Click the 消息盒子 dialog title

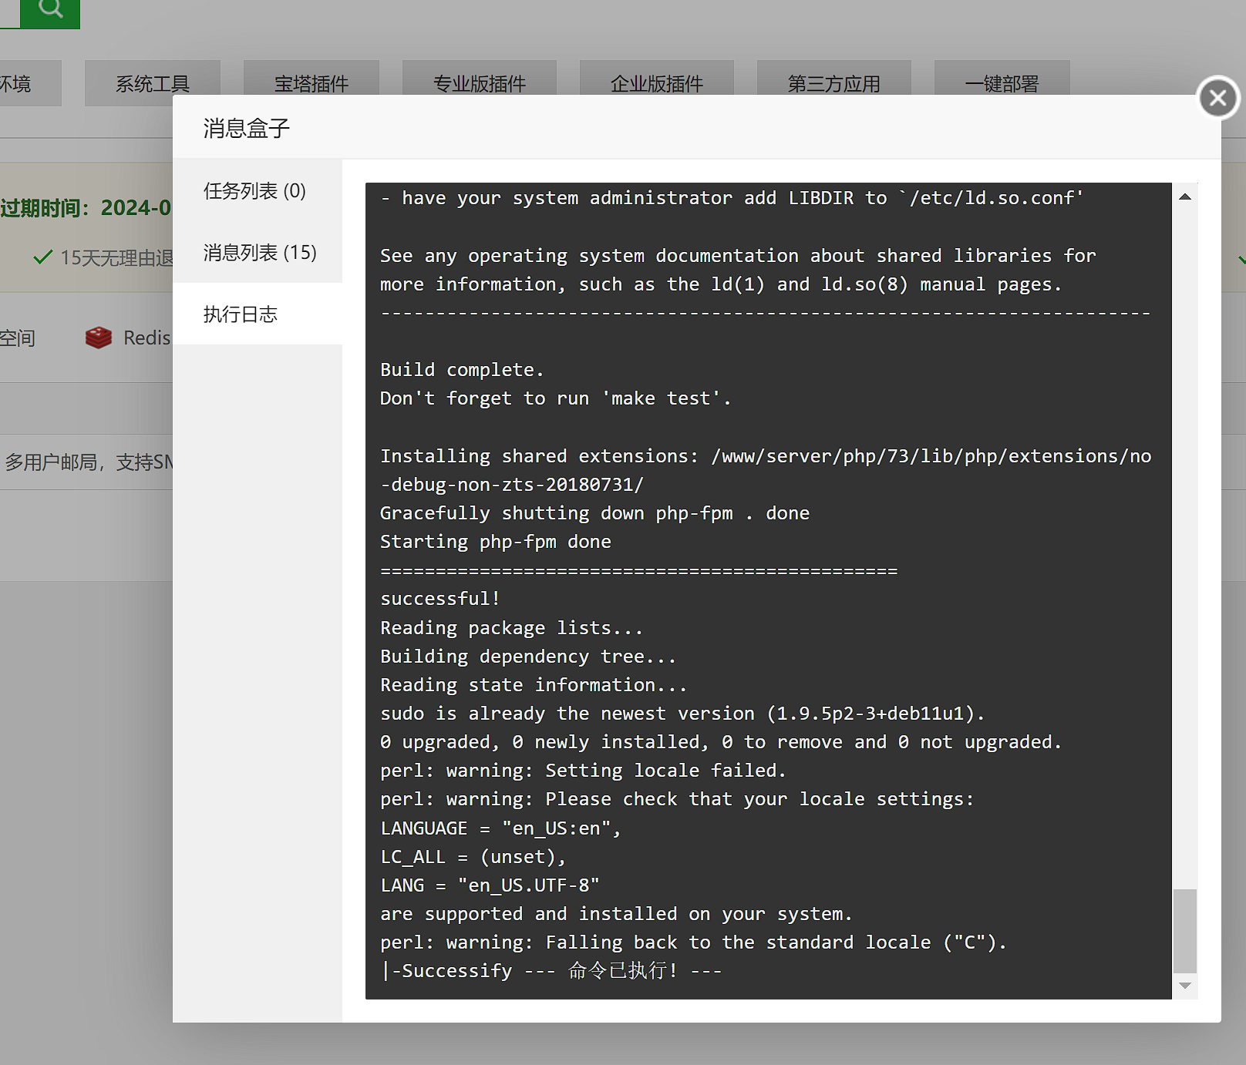tap(247, 128)
